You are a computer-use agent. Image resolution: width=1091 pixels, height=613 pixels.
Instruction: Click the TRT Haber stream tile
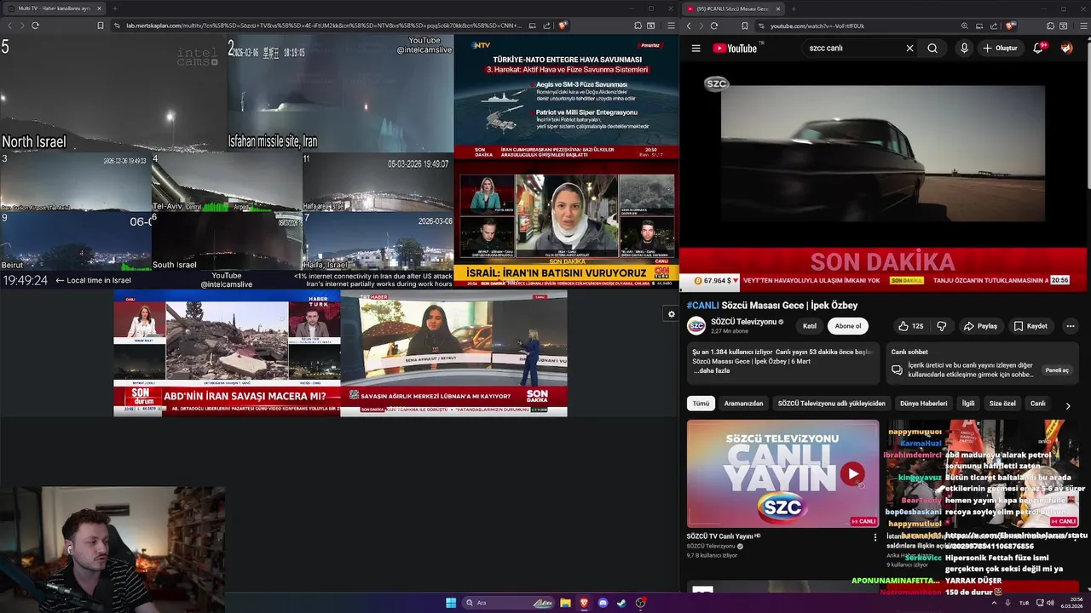click(453, 352)
